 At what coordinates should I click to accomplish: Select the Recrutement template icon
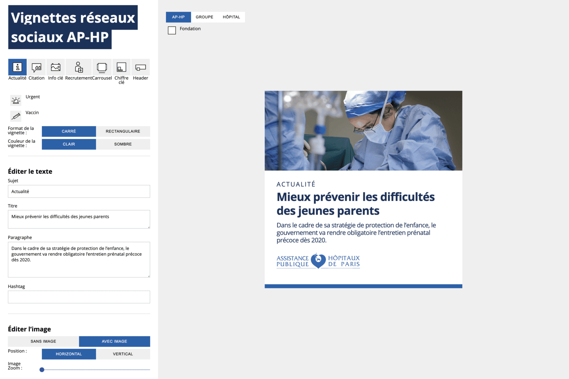79,67
